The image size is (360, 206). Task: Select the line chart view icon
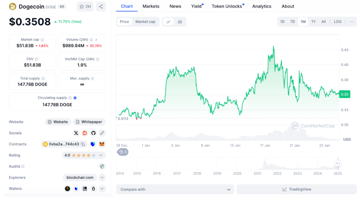[168, 22]
